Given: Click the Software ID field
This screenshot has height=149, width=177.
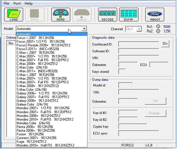Looking at the screenshot, I should [139, 51].
